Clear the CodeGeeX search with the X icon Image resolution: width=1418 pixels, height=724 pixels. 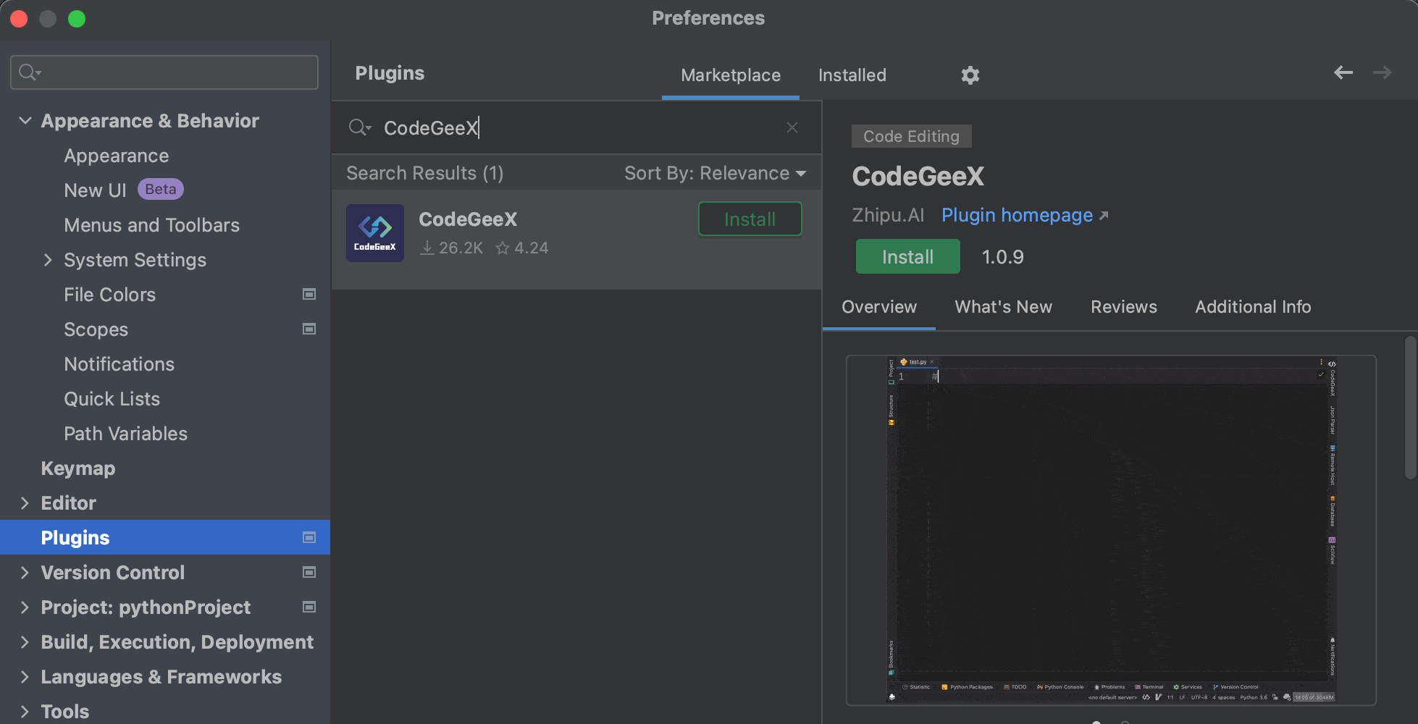coord(792,127)
